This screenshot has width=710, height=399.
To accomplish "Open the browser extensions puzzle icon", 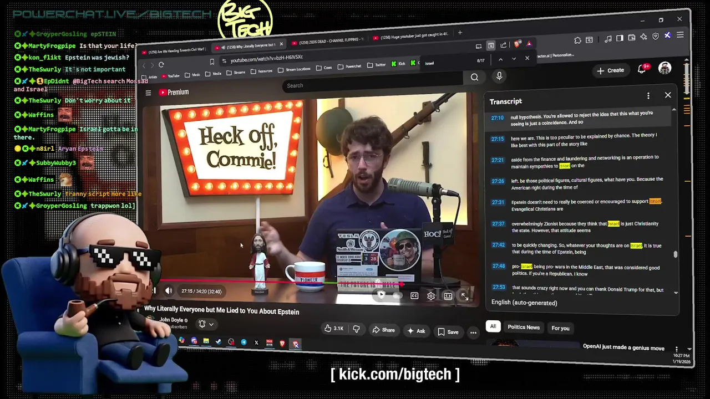I will [577, 40].
